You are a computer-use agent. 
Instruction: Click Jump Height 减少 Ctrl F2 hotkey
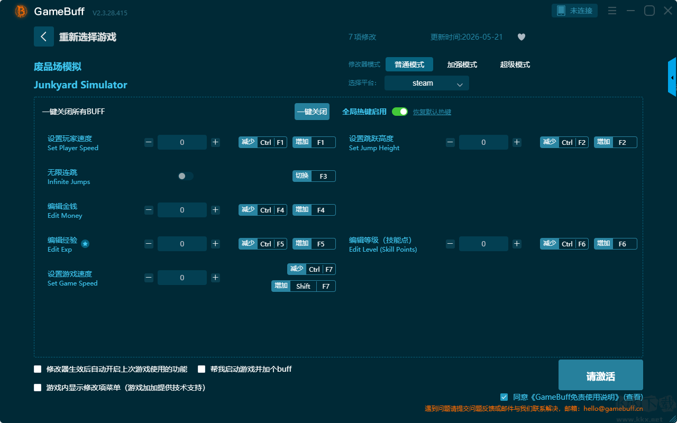pos(564,142)
